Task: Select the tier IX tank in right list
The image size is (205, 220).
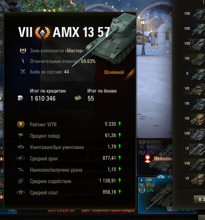Action: 194,149
